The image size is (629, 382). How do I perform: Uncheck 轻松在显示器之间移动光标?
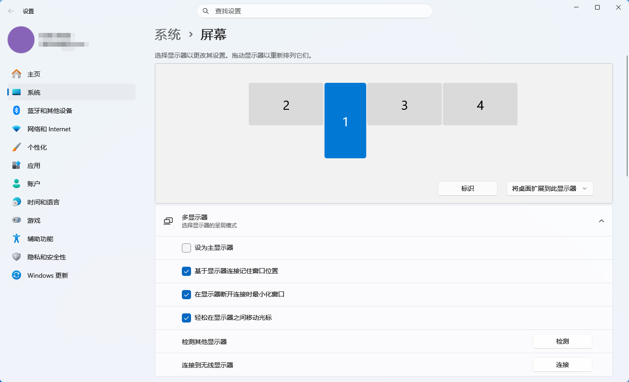click(186, 318)
